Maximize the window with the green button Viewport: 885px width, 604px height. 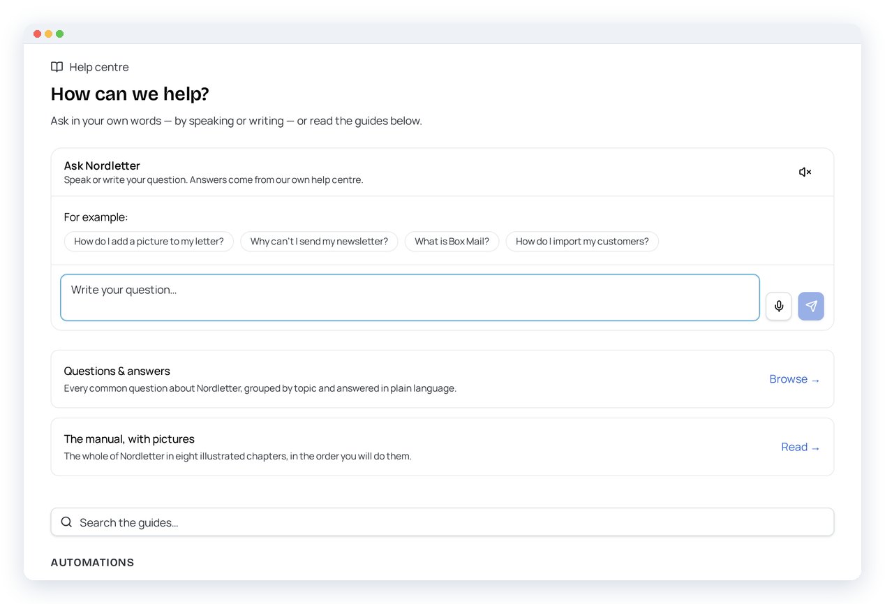click(x=60, y=34)
